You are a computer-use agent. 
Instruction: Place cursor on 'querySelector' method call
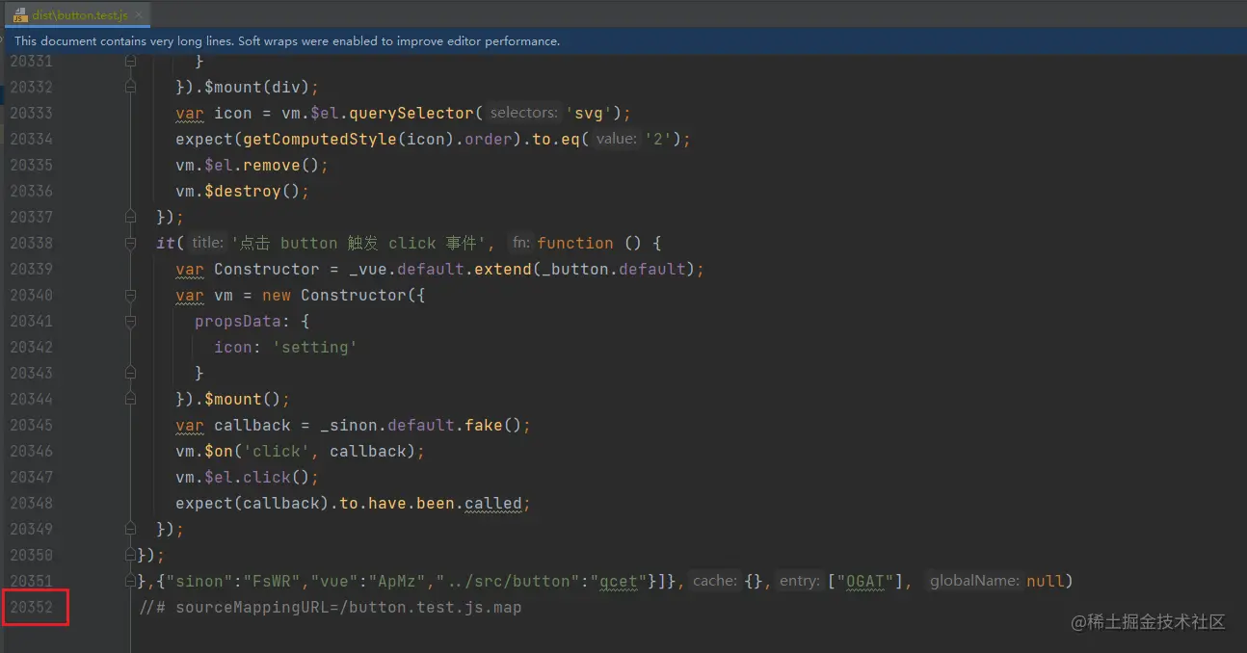coord(411,113)
